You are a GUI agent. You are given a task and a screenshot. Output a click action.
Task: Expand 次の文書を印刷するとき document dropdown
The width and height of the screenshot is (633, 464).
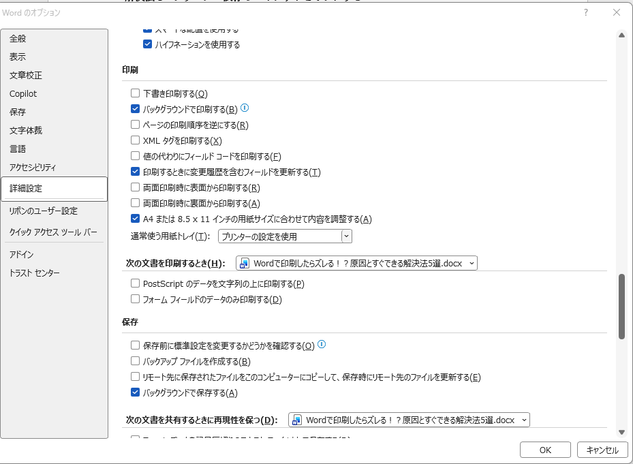(x=471, y=263)
